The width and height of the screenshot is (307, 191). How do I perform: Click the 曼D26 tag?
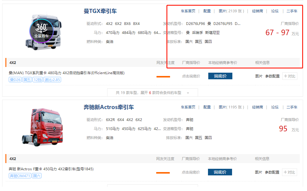point(15,80)
